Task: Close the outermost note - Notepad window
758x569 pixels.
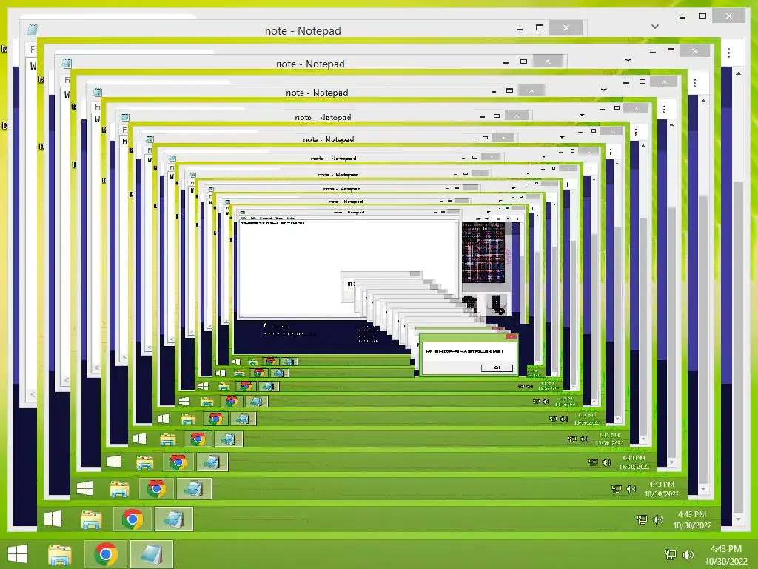Action: point(566,28)
